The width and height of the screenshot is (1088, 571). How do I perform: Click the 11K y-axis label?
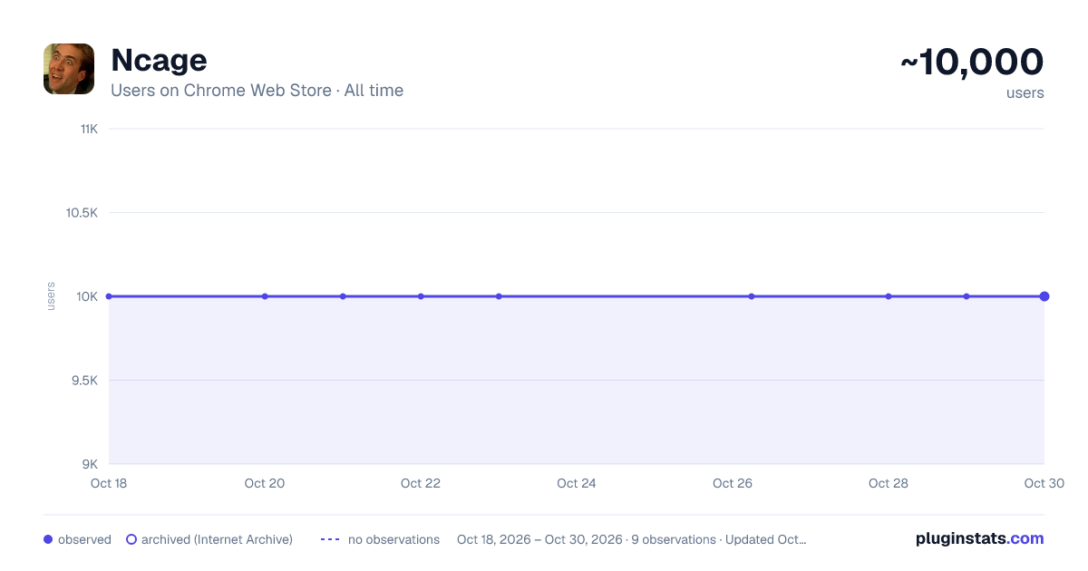click(x=89, y=129)
